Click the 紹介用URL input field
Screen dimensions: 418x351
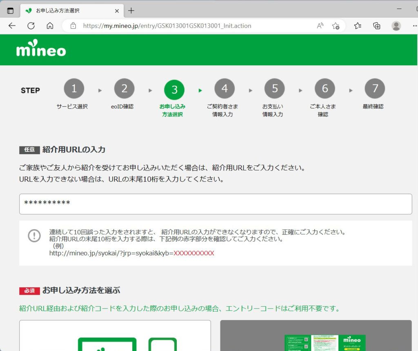216,204
